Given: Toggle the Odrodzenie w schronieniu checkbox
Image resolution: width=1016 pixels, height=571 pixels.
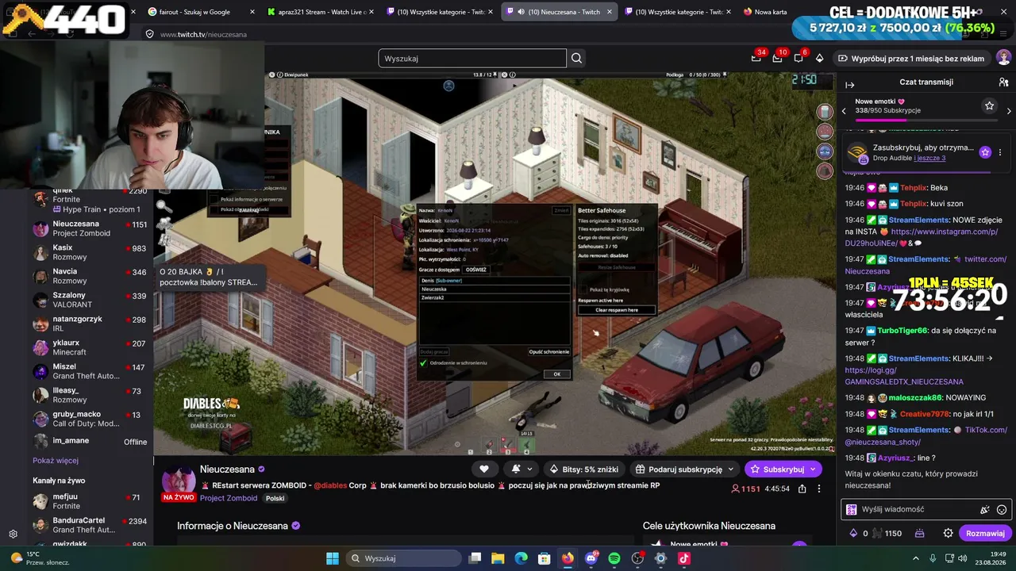Looking at the screenshot, I should coord(423,362).
